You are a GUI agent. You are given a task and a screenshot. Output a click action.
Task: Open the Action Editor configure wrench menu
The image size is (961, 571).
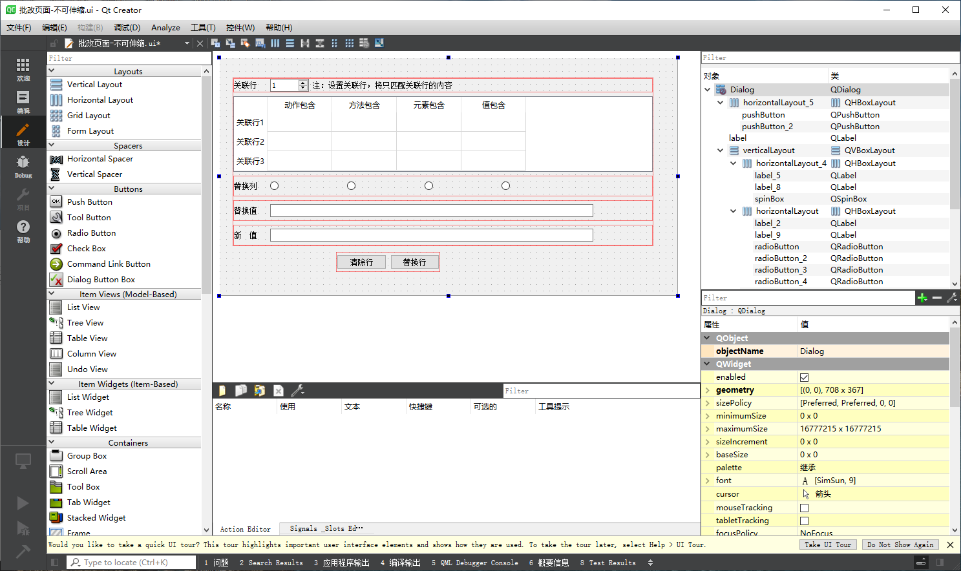point(298,391)
